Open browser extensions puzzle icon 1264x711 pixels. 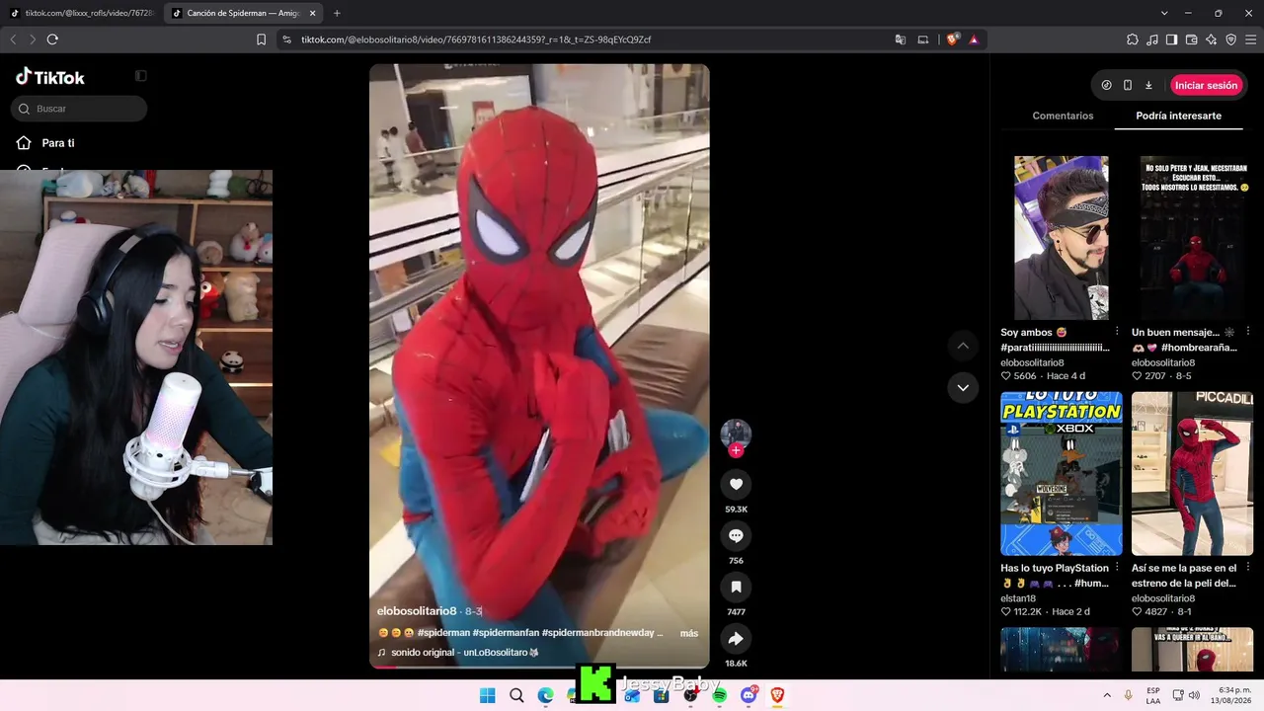point(1133,39)
